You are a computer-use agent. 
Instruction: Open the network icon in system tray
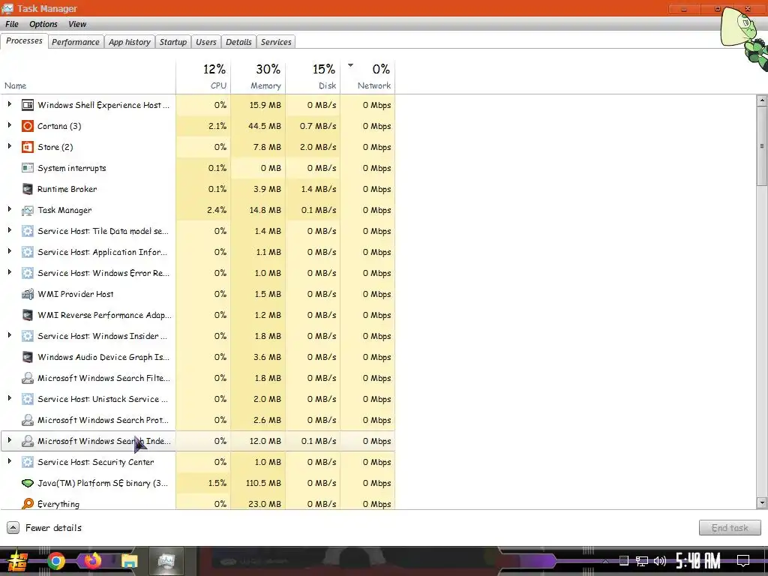pos(642,561)
